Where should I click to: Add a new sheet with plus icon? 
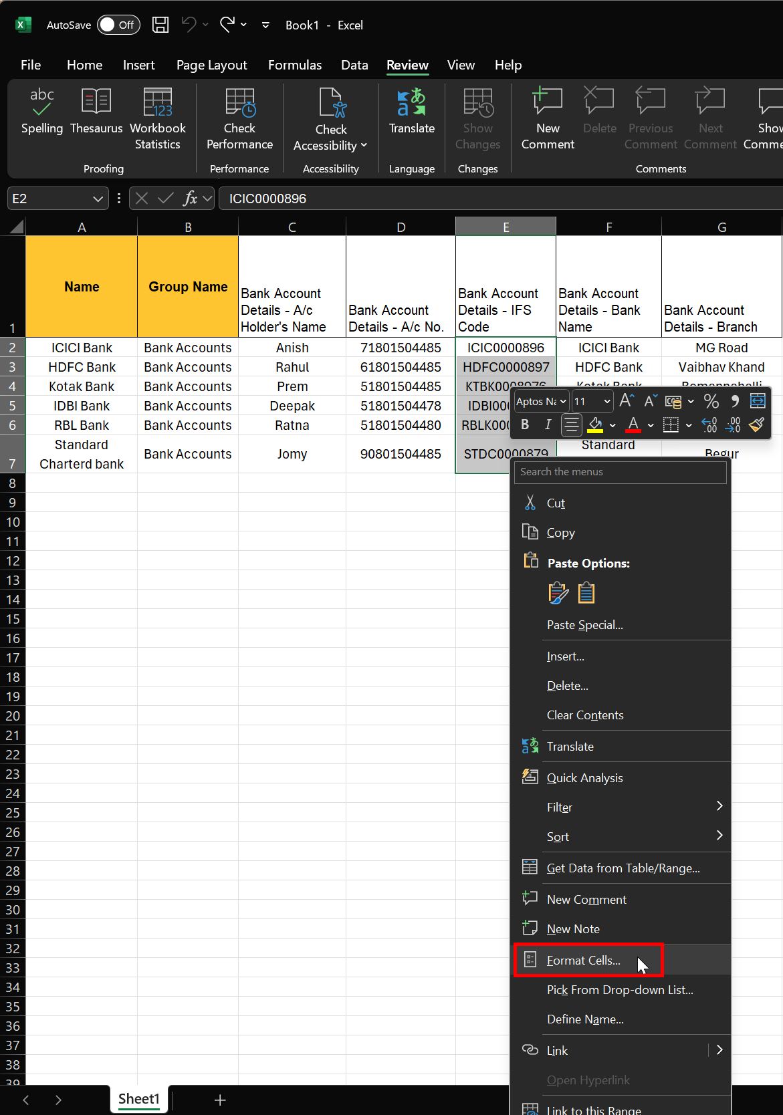click(x=219, y=1100)
